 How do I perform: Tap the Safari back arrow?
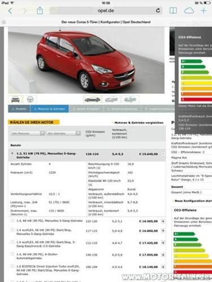click(10, 11)
